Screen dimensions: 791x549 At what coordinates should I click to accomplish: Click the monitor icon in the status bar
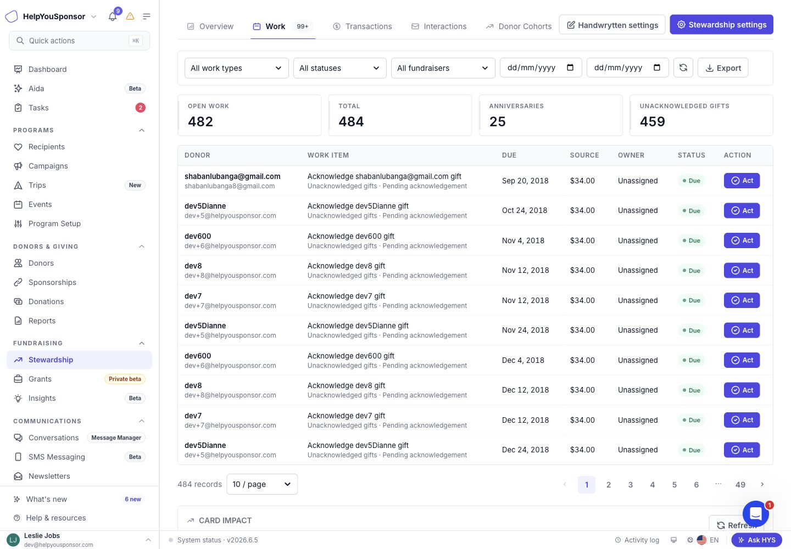pyautogui.click(x=673, y=540)
